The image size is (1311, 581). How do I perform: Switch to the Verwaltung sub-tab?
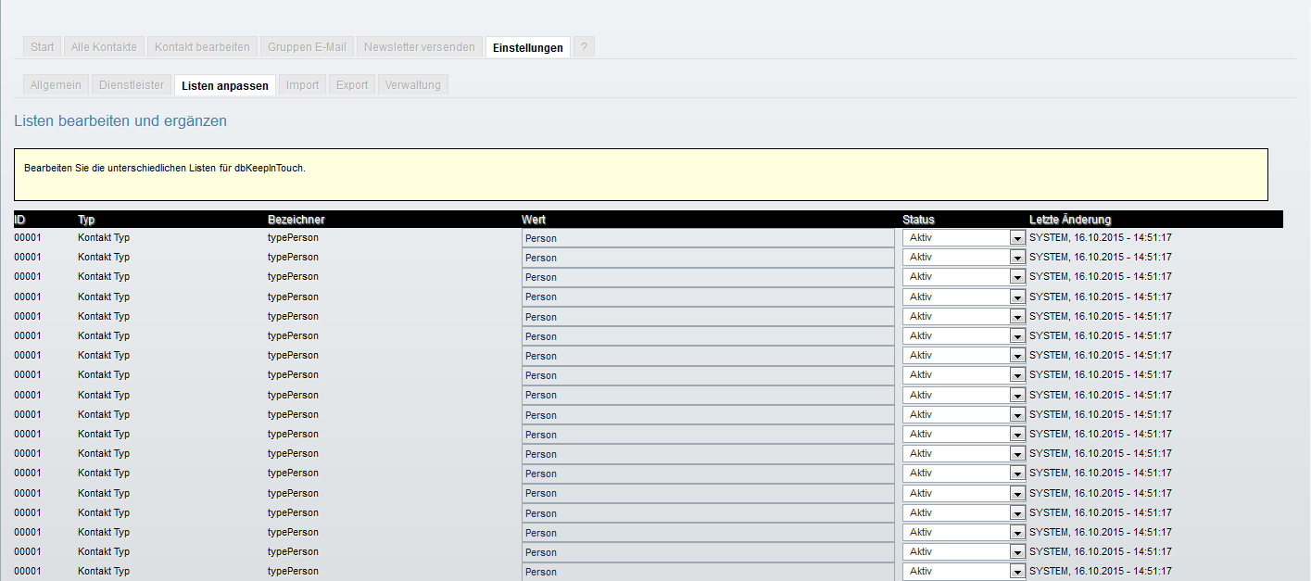click(x=413, y=85)
